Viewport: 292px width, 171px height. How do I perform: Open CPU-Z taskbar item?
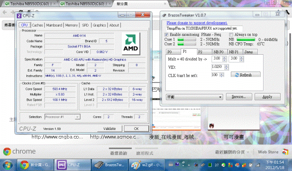pyautogui.click(x=73, y=165)
